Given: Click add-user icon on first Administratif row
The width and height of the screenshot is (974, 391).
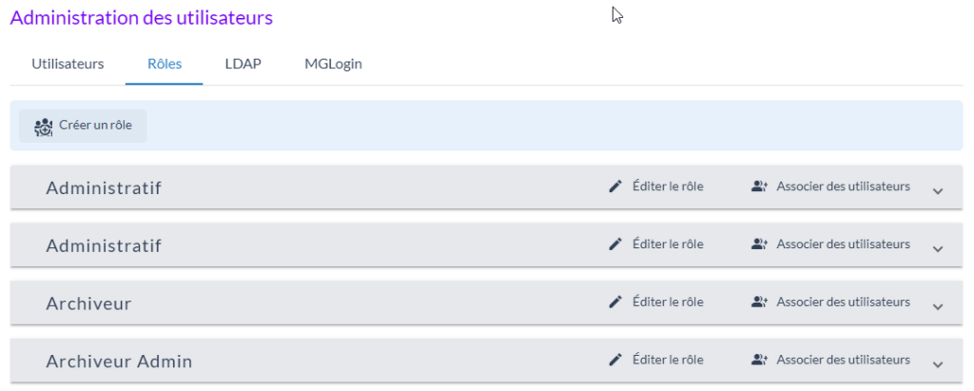Looking at the screenshot, I should (x=759, y=186).
